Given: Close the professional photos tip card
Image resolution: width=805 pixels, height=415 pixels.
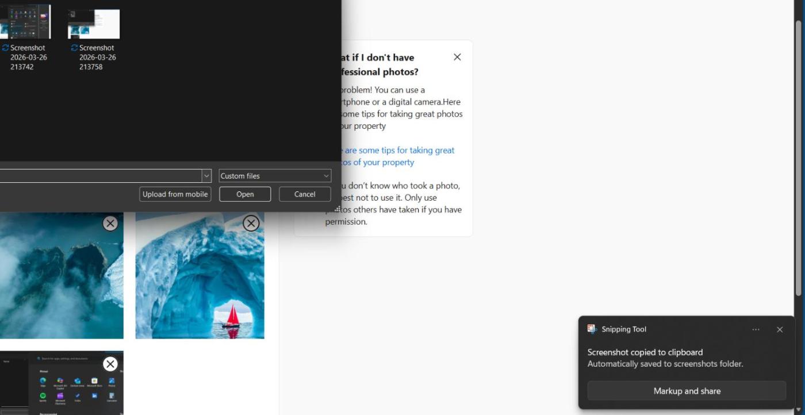Looking at the screenshot, I should tap(457, 57).
